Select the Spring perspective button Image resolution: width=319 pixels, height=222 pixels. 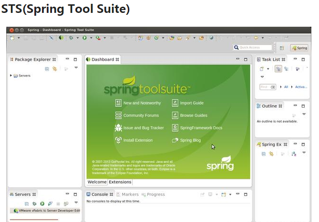point(299,48)
